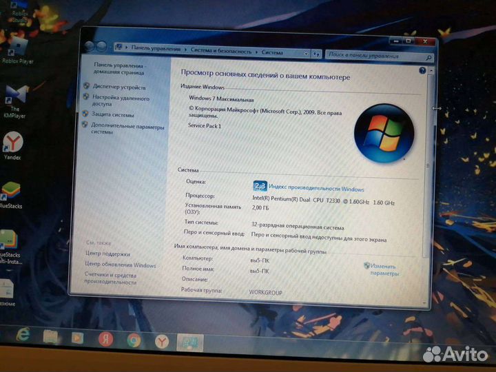Open the red Yandex icon on taskbar
Image resolution: width=496 pixels, height=372 pixels.
click(x=106, y=339)
